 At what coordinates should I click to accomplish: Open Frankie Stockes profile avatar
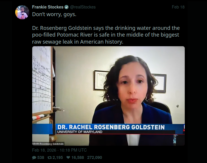click(x=22, y=12)
